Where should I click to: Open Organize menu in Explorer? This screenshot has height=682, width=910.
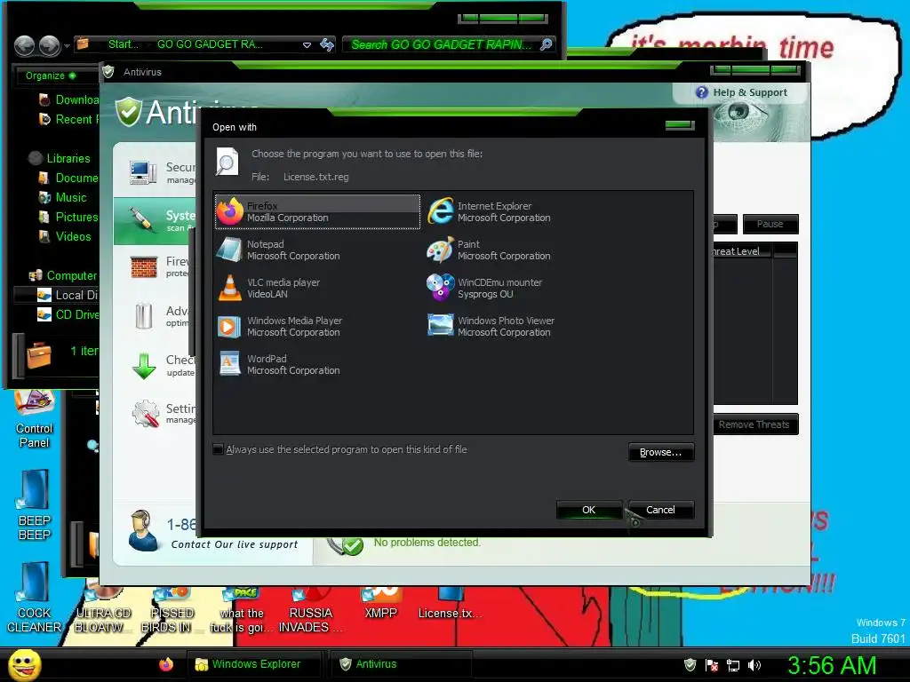tap(50, 75)
